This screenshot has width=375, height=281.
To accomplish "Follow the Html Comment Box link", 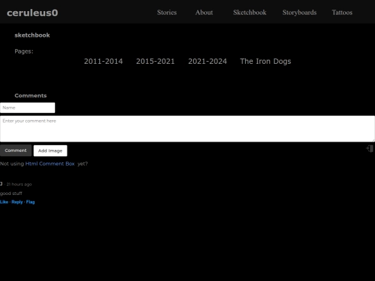I will (50, 164).
